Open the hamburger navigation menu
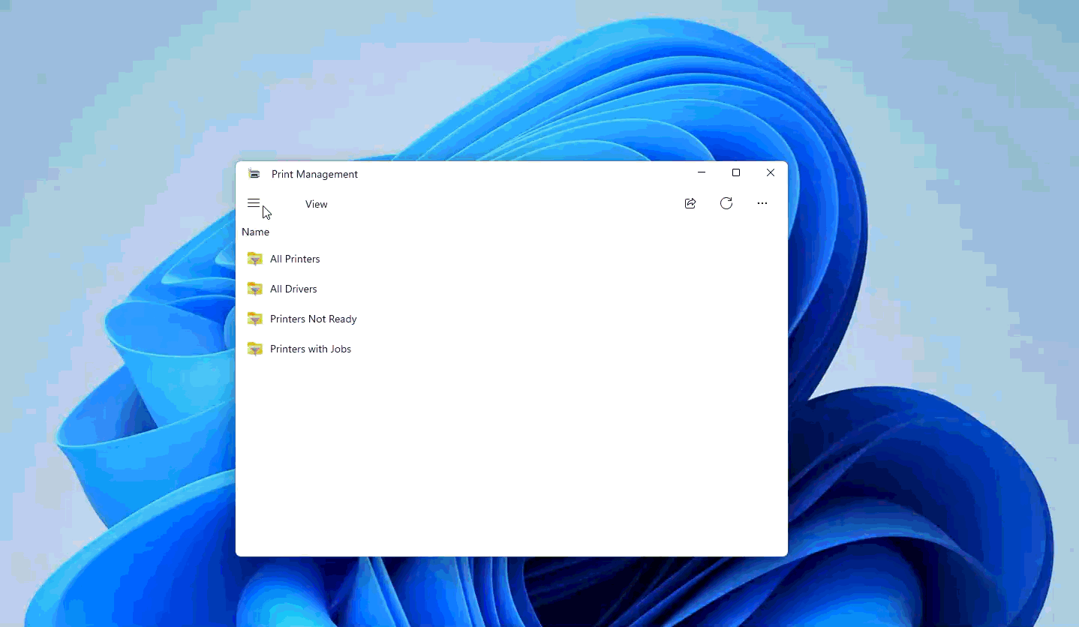This screenshot has width=1079, height=627. [x=254, y=203]
